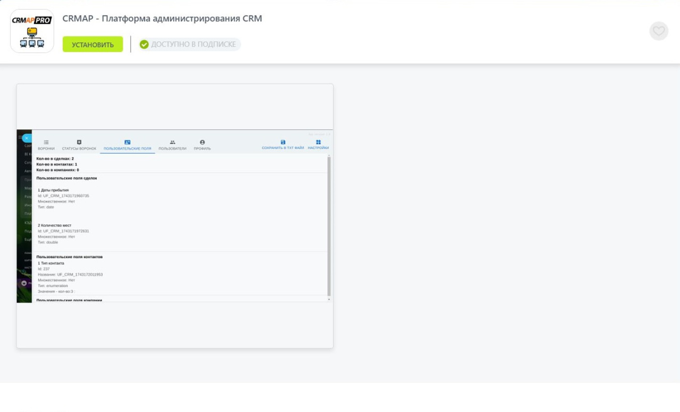This screenshot has width=680, height=412.
Task: Click the scroll-down arrow under the scrollbar
Action: (x=329, y=300)
